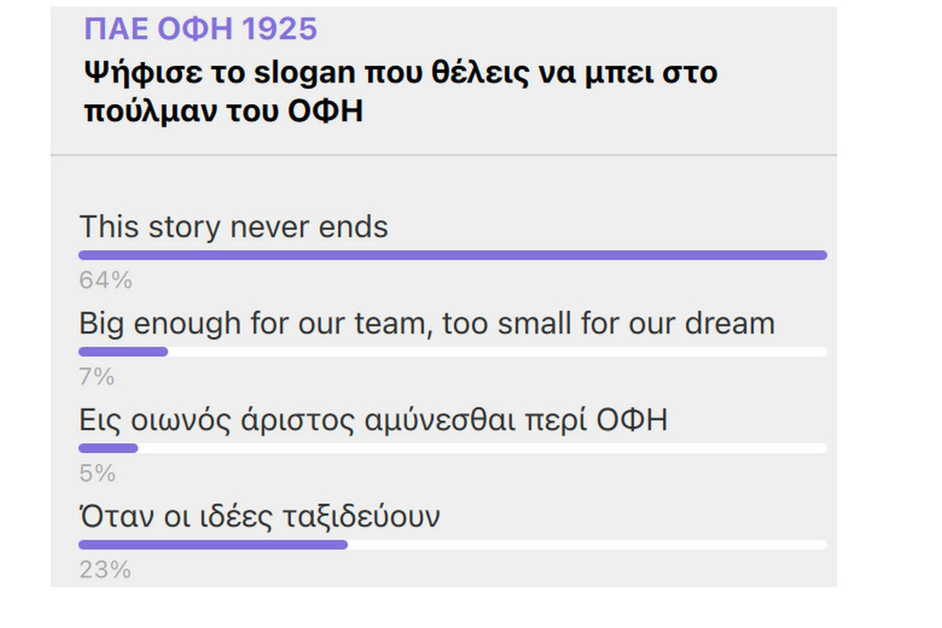The image size is (942, 628).
Task: Click the purple filled part of 23% bar
Action: 213,545
